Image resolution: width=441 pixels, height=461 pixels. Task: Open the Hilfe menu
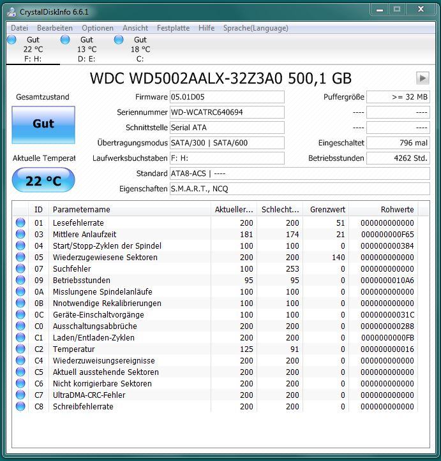(206, 28)
